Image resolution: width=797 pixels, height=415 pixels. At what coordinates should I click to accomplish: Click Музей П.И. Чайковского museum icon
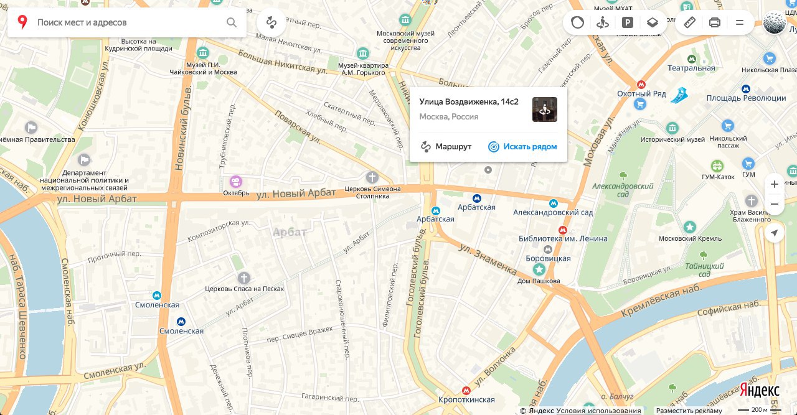pyautogui.click(x=202, y=53)
